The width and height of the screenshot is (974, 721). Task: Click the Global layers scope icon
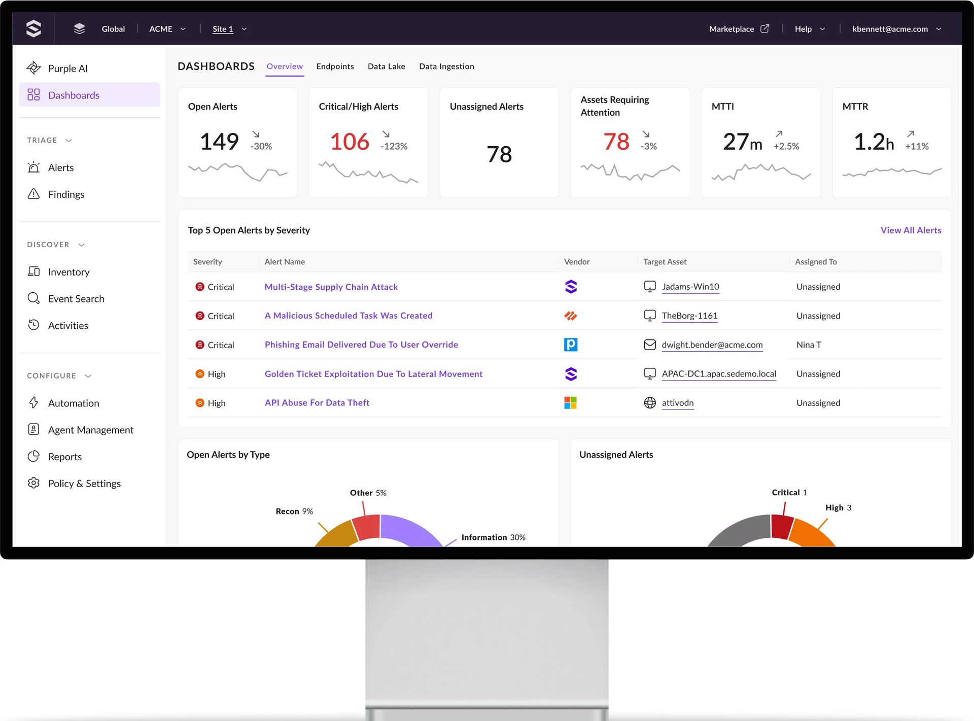(79, 29)
